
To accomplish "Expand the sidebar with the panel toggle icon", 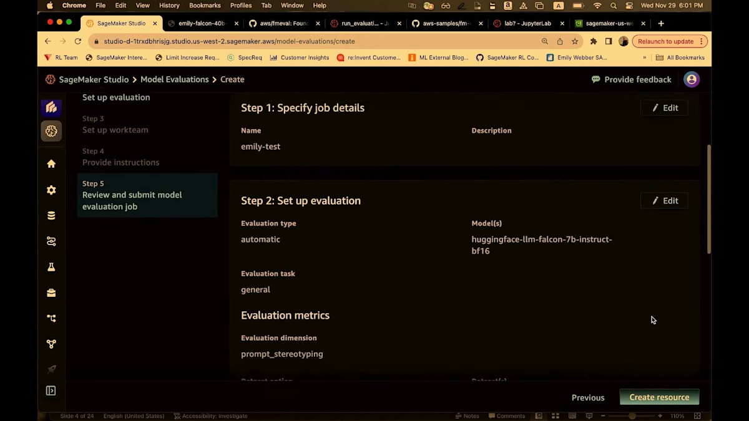I will point(51,391).
